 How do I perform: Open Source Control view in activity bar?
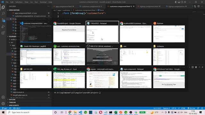click(x=3, y=20)
